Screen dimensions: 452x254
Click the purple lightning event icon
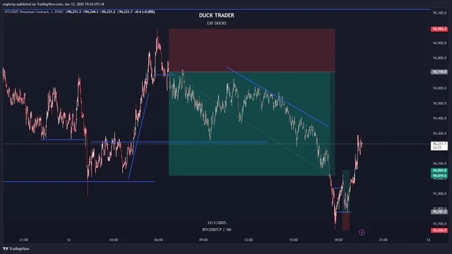point(362,232)
